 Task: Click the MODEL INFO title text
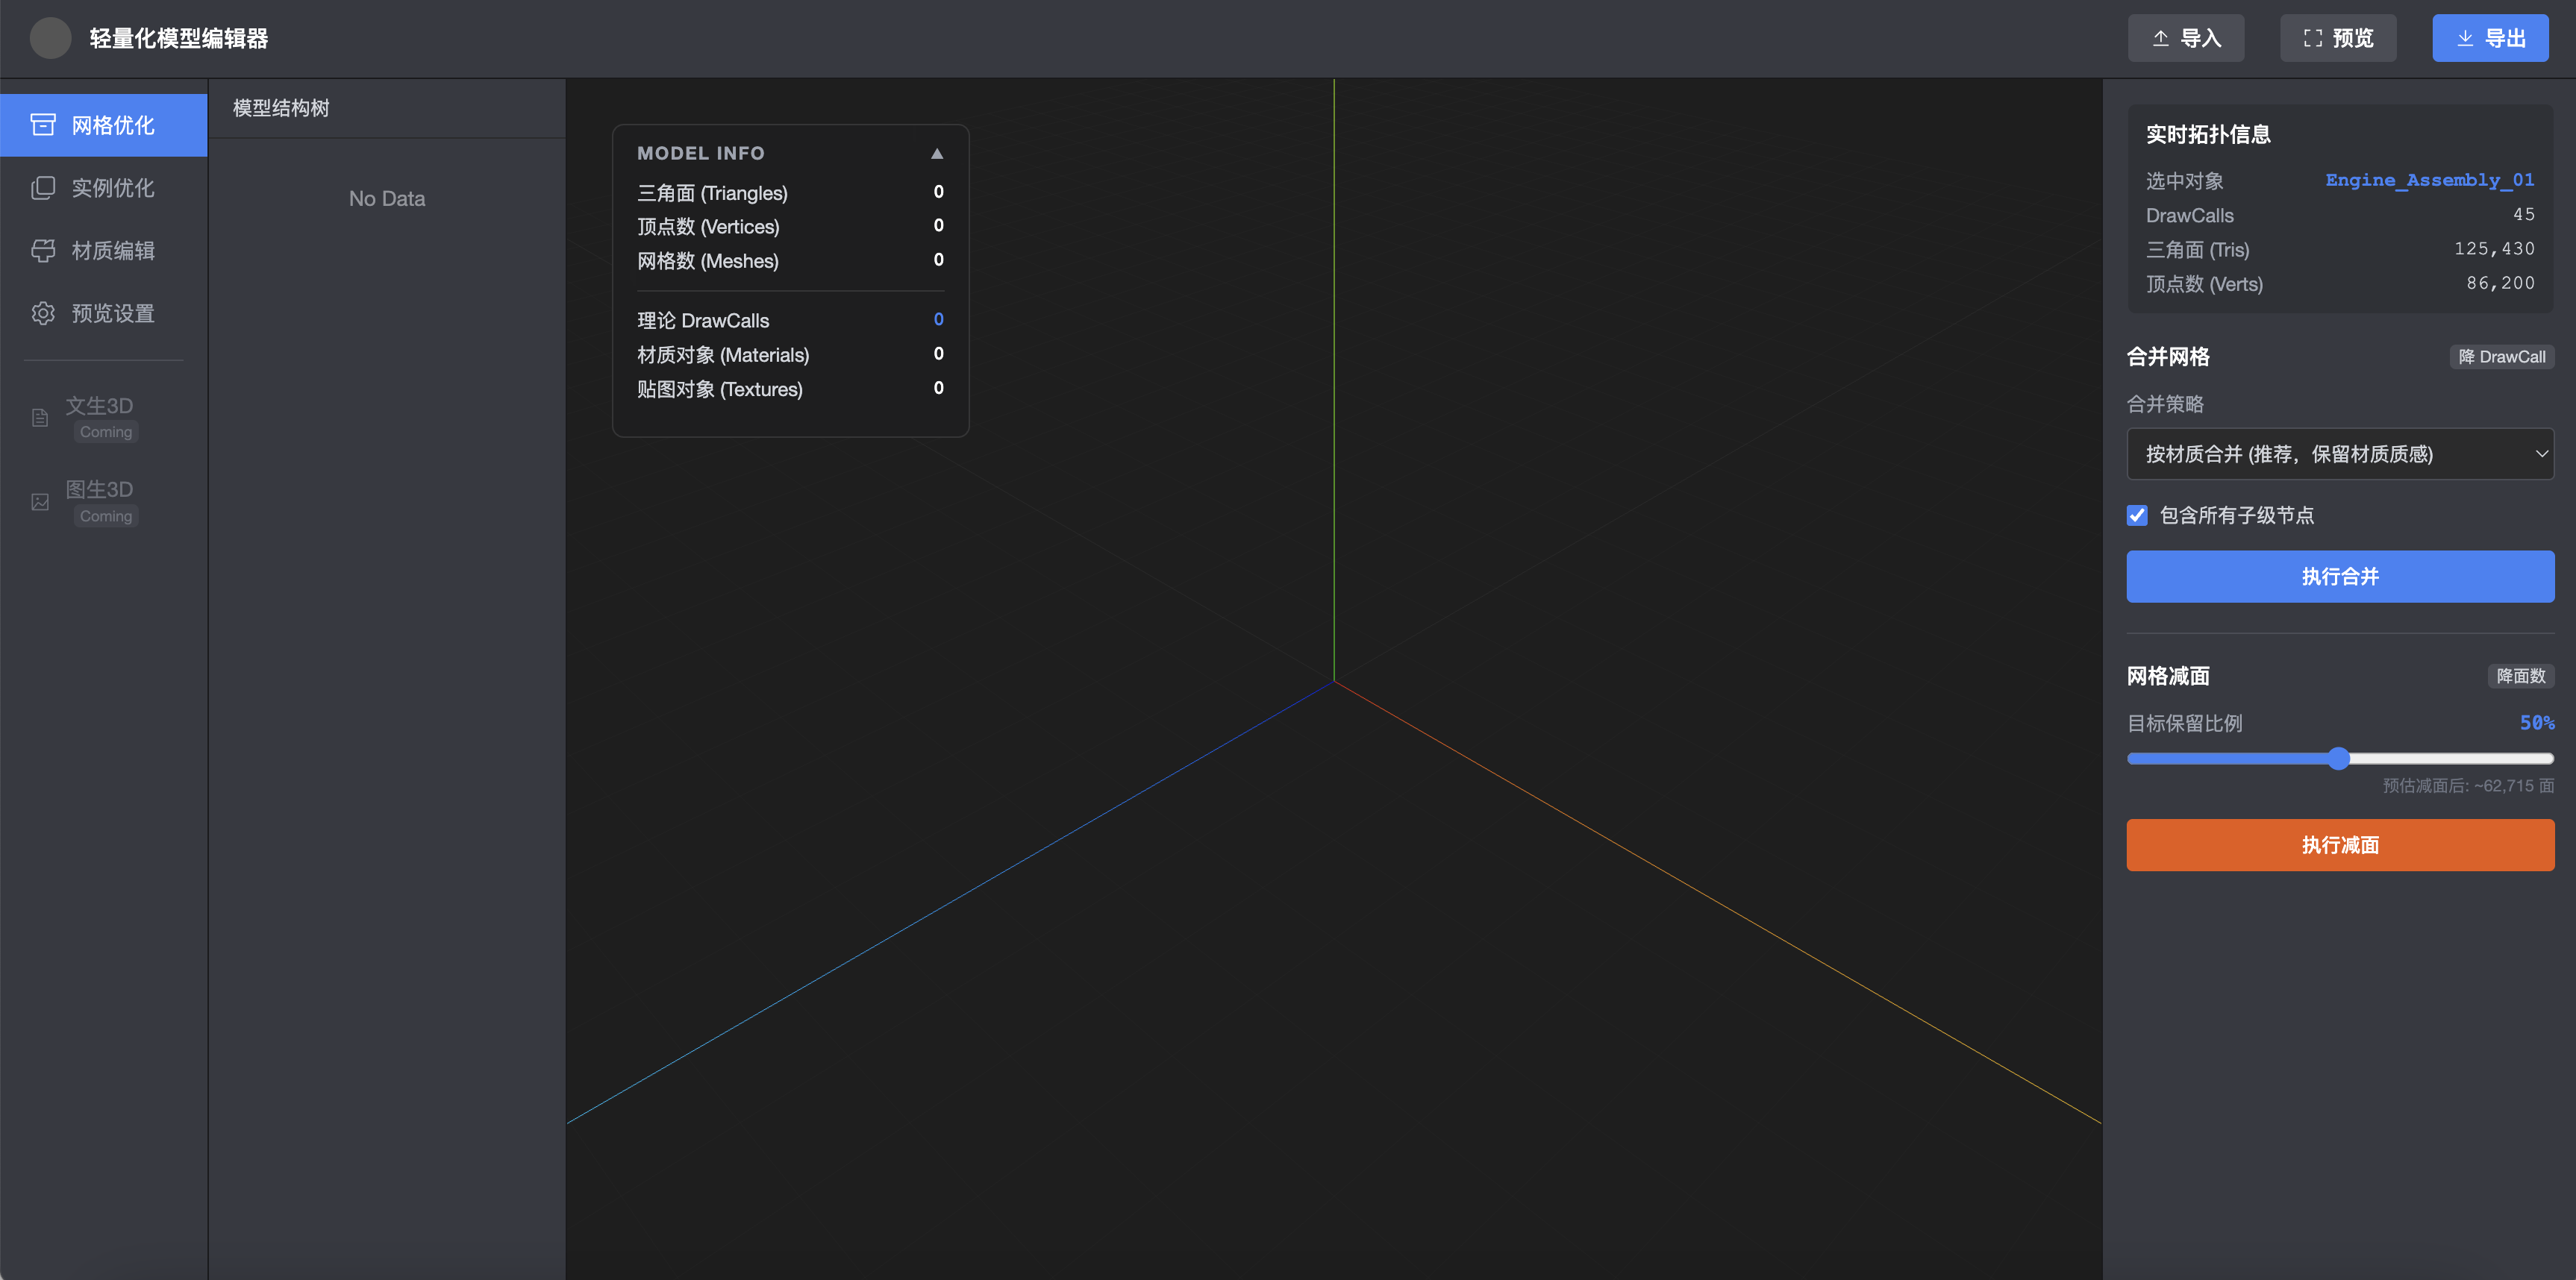701,154
